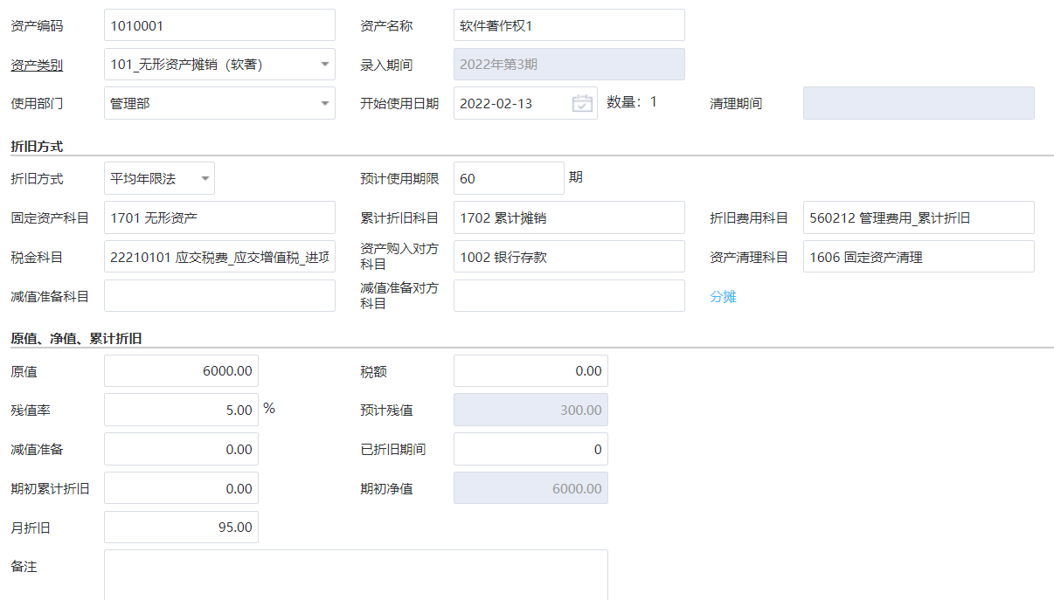This screenshot has width=1054, height=600.
Task: Click the 备注 text area
Action: [356, 575]
